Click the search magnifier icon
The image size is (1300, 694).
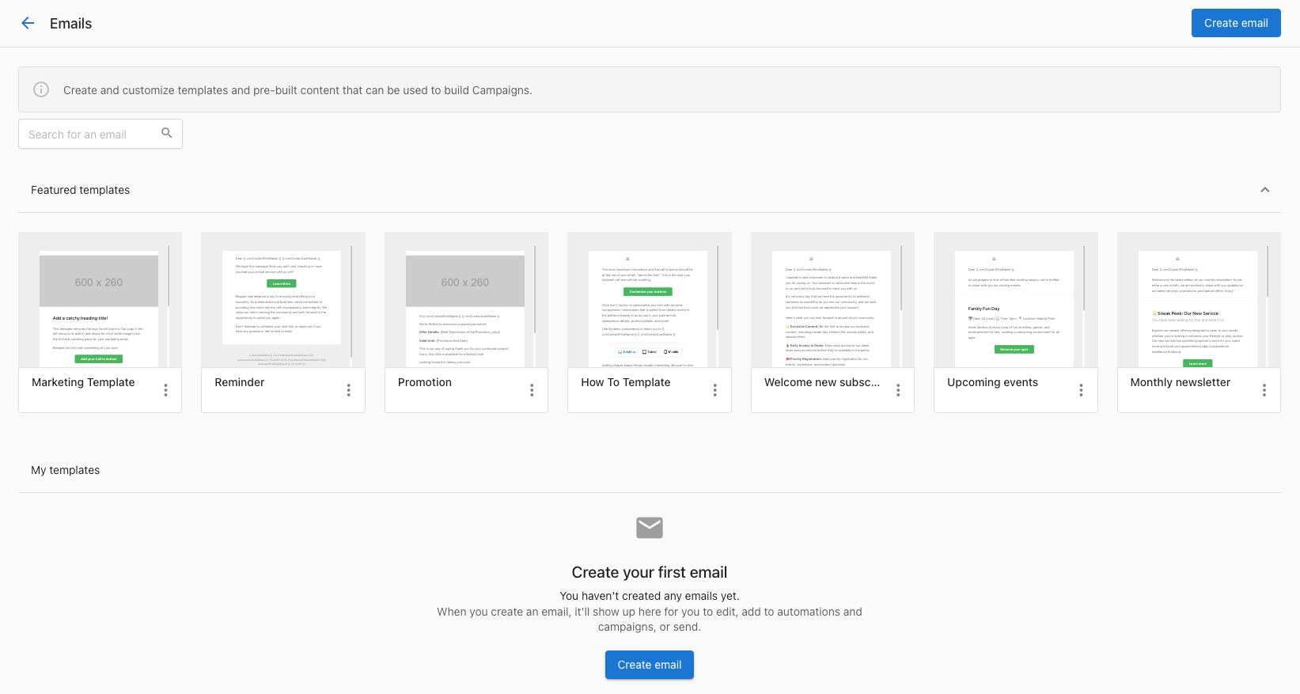click(166, 133)
